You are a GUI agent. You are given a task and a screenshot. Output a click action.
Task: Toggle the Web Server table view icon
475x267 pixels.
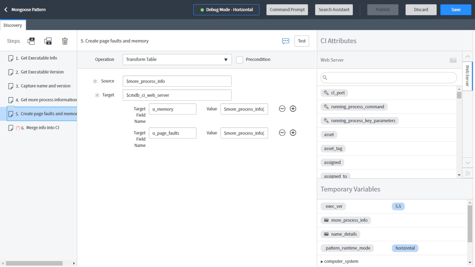453,60
